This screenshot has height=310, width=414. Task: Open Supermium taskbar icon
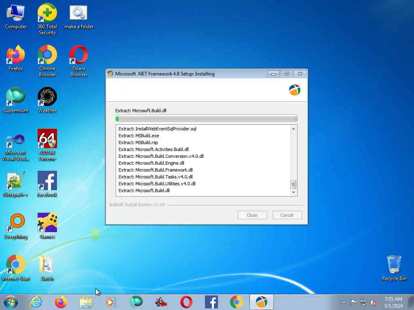point(136,302)
